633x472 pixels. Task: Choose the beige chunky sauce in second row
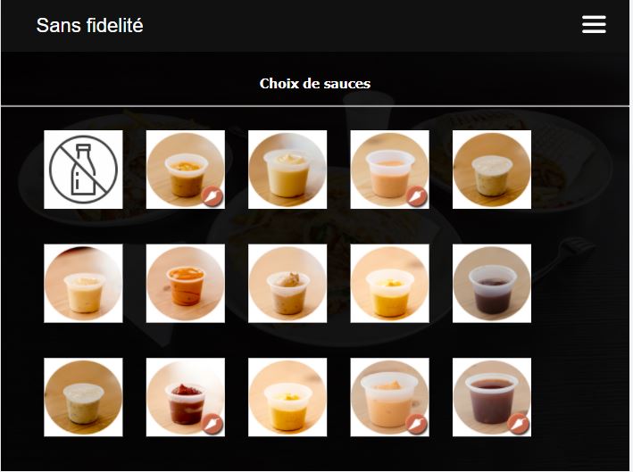click(x=287, y=283)
